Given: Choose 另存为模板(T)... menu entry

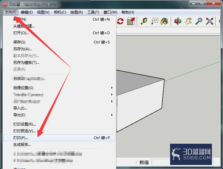Looking at the screenshot, I should pyautogui.click(x=59, y=63).
